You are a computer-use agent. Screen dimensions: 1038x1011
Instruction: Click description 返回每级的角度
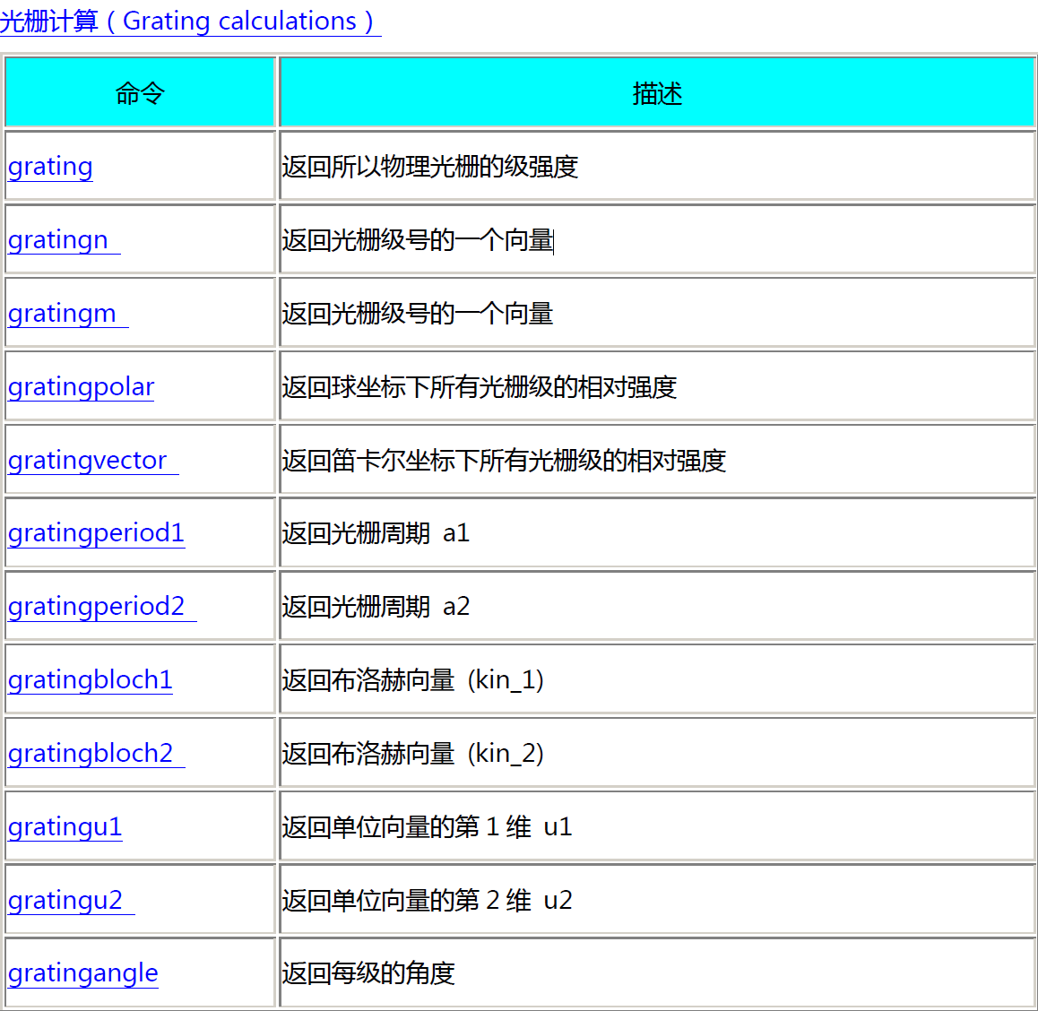point(368,974)
